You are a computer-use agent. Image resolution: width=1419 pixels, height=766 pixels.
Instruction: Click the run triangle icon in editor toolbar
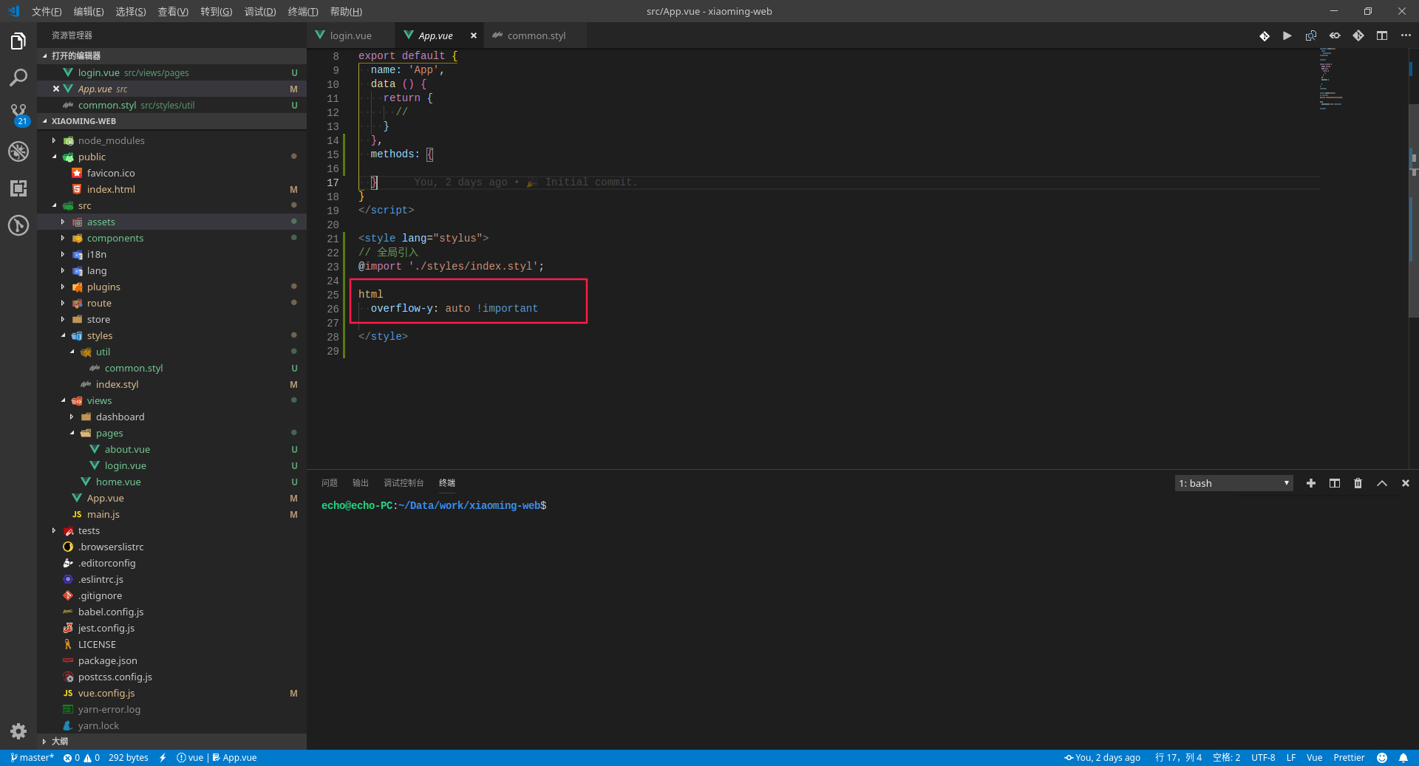click(1287, 35)
